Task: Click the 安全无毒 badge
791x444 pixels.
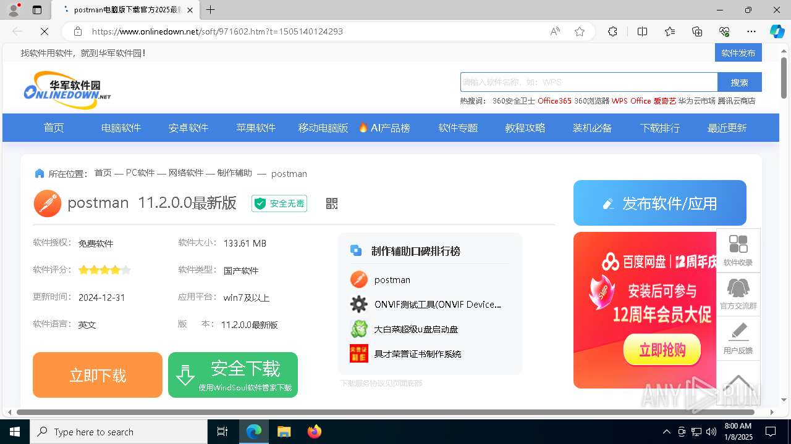Action: pyautogui.click(x=279, y=203)
